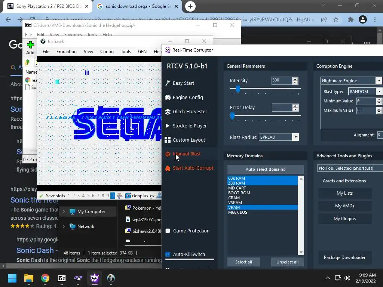Click the Genplus-gx core icon

(128, 195)
